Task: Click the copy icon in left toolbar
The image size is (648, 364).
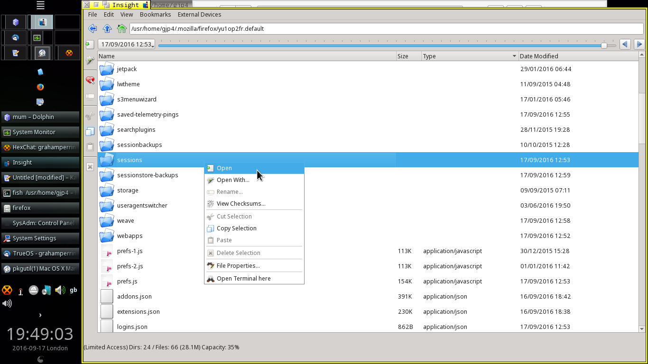Action: click(x=90, y=131)
